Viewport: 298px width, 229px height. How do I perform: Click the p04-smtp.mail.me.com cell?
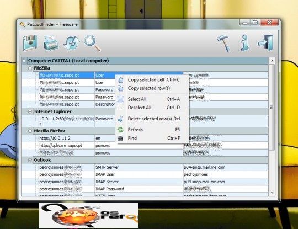coord(226,167)
